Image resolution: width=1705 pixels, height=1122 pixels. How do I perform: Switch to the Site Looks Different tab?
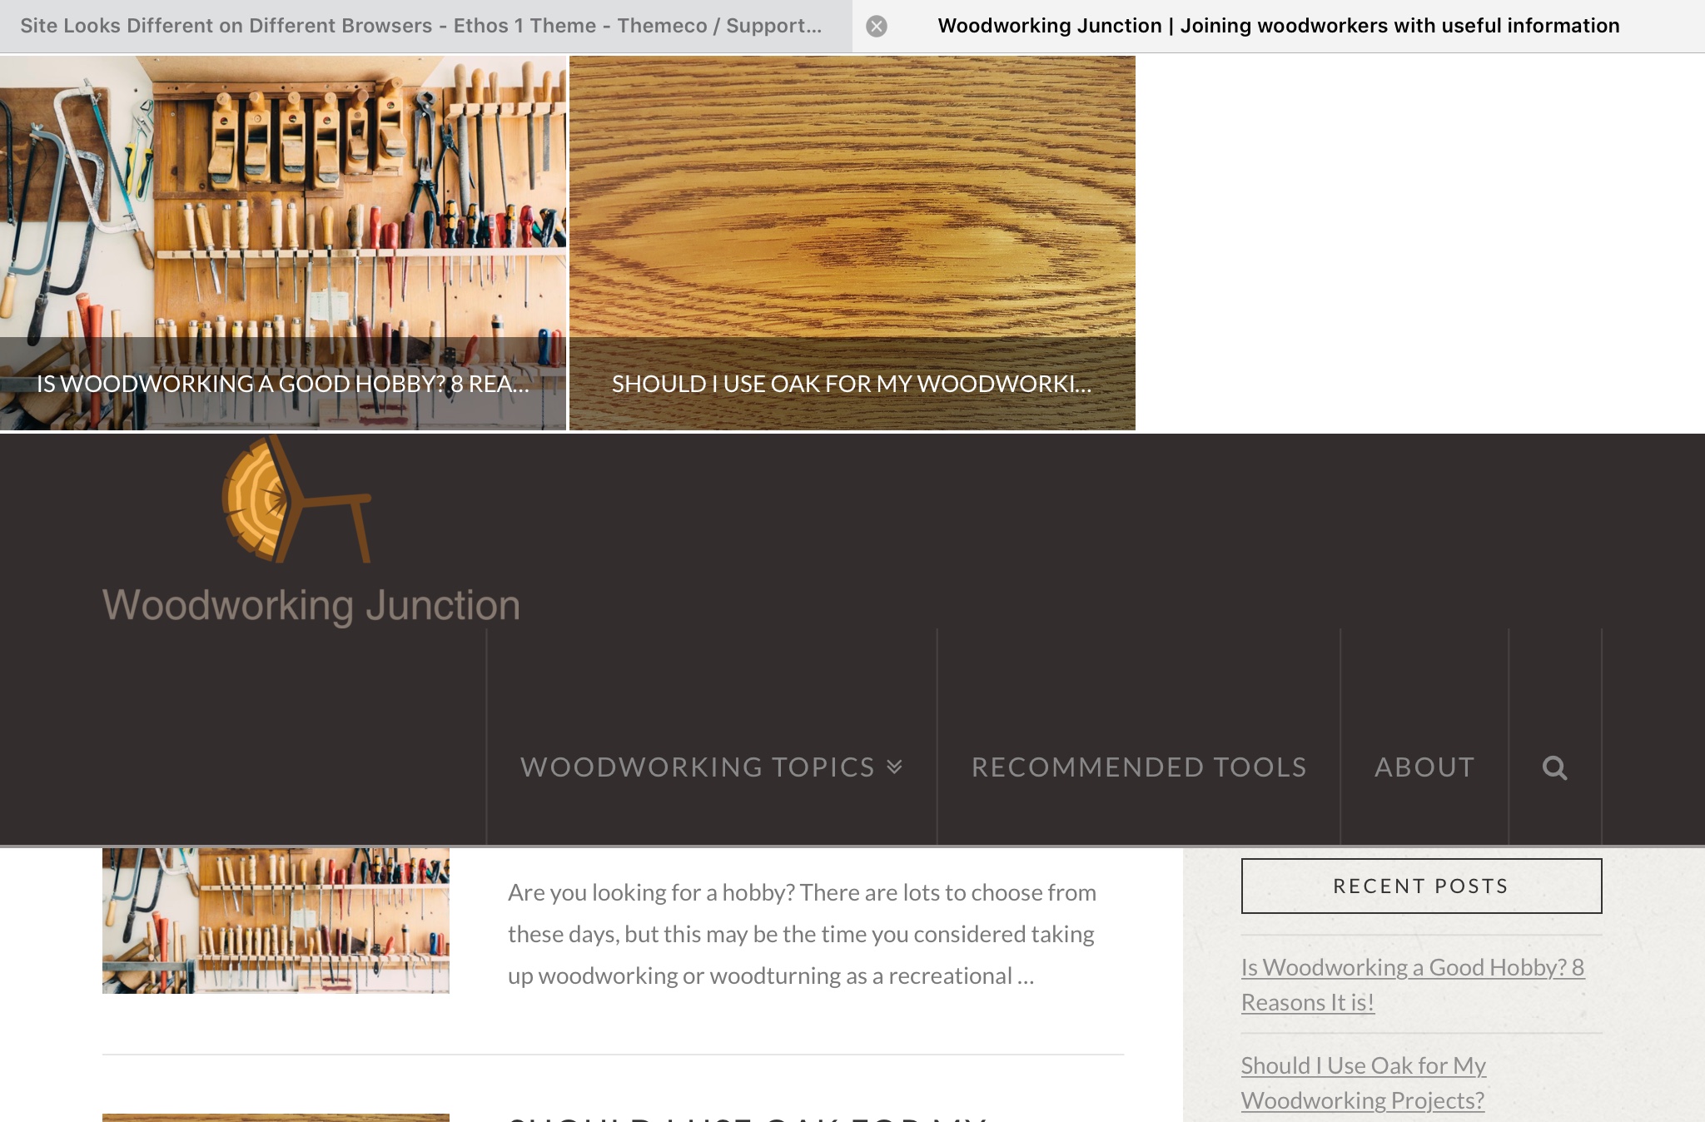[420, 26]
